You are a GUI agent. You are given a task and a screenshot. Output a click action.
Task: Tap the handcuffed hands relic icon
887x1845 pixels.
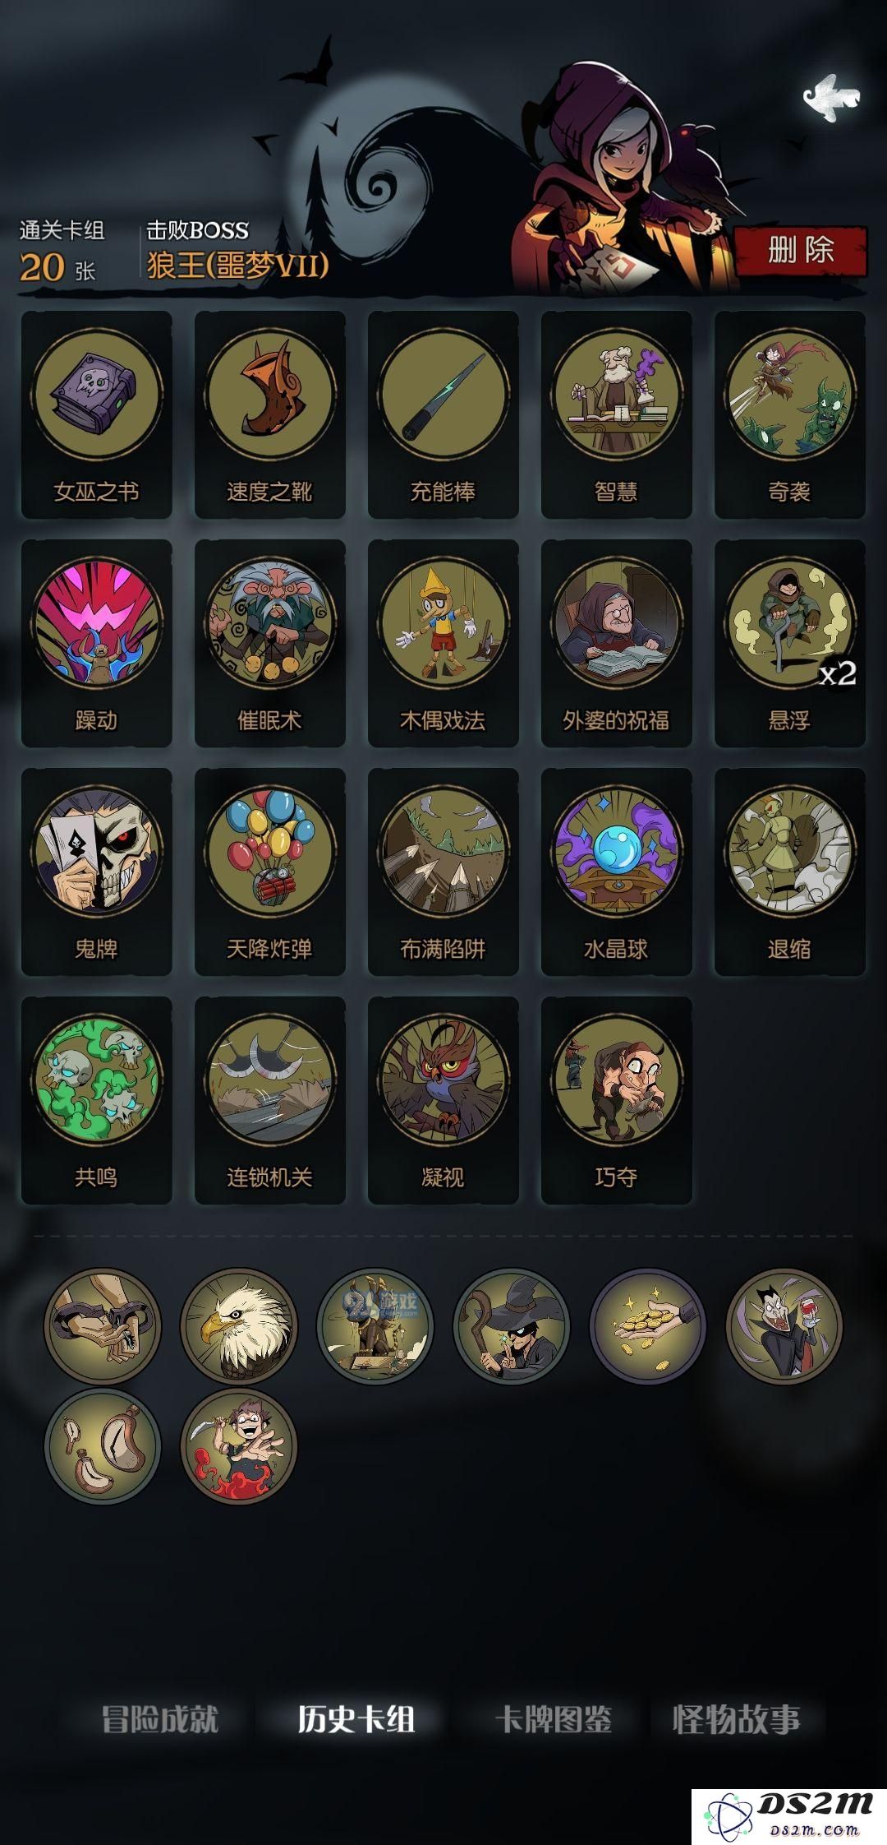[x=102, y=1325]
